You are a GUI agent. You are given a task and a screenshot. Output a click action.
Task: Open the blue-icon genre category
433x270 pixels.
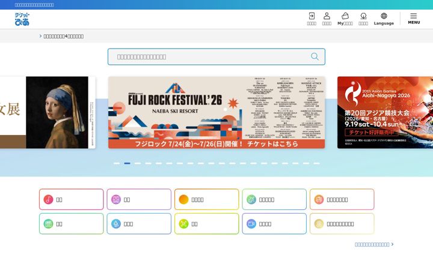pyautogui.click(x=139, y=223)
